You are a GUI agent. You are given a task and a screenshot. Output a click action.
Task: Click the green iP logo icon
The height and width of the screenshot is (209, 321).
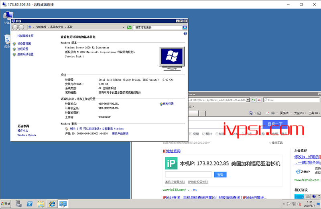coord(171,163)
